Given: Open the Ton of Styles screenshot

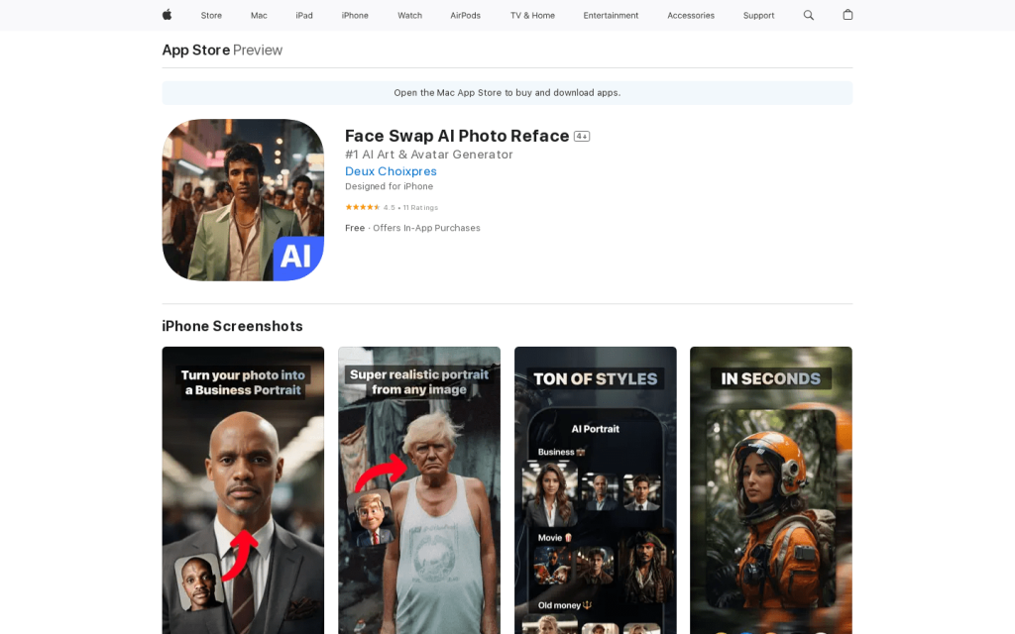Looking at the screenshot, I should point(595,490).
